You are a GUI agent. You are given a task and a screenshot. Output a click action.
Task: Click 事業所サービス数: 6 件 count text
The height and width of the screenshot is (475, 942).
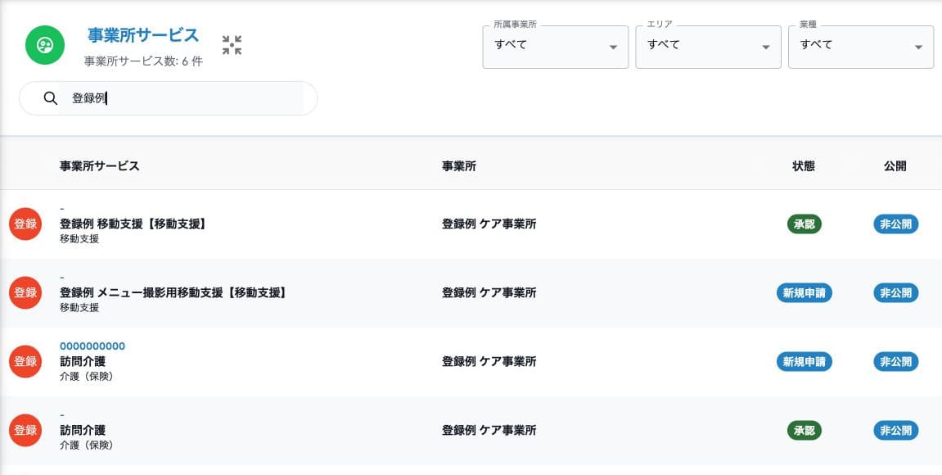143,61
